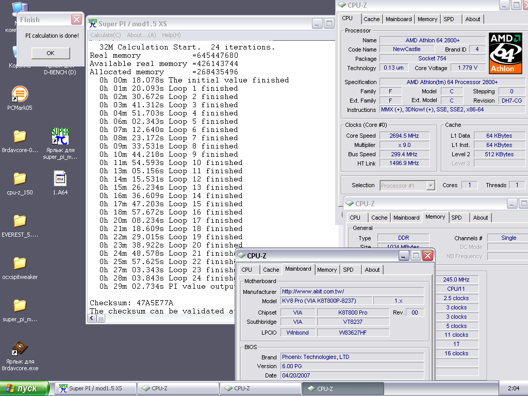528x396 pixels.
Task: Switch to Cache tab in top CPU-Z window
Action: (371, 19)
